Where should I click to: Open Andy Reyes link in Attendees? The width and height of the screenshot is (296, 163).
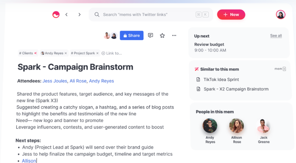(101, 81)
